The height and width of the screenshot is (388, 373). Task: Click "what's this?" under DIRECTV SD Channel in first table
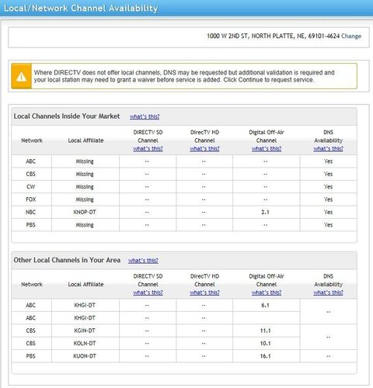pyautogui.click(x=148, y=149)
